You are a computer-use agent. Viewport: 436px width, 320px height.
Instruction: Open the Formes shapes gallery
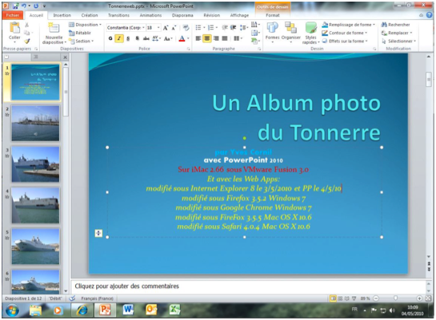[272, 33]
